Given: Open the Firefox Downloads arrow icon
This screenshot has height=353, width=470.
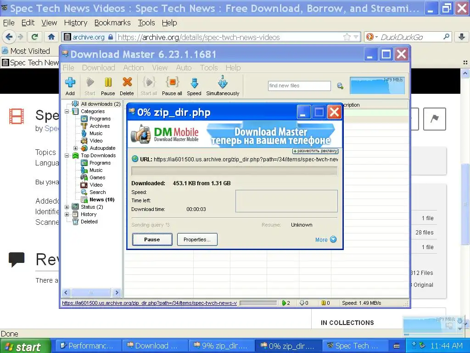Looking at the screenshot, I should point(462,37).
